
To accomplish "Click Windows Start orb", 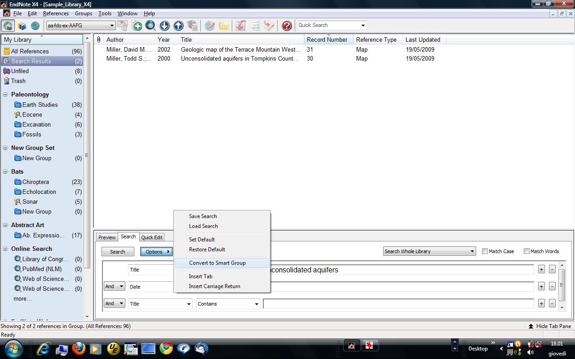I will pyautogui.click(x=13, y=348).
